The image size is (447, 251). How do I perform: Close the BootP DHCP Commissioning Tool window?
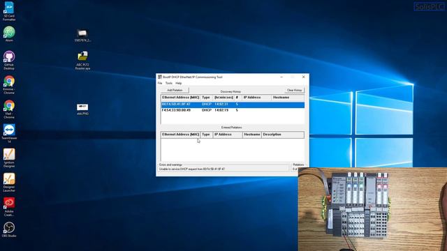(303, 77)
